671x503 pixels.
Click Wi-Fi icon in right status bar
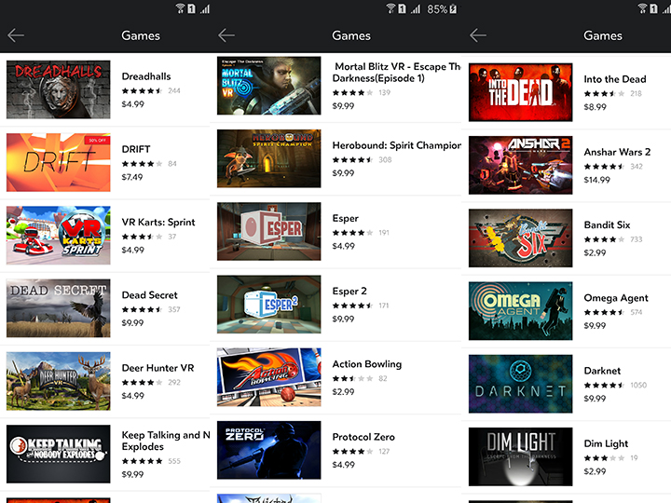pyautogui.click(x=642, y=8)
